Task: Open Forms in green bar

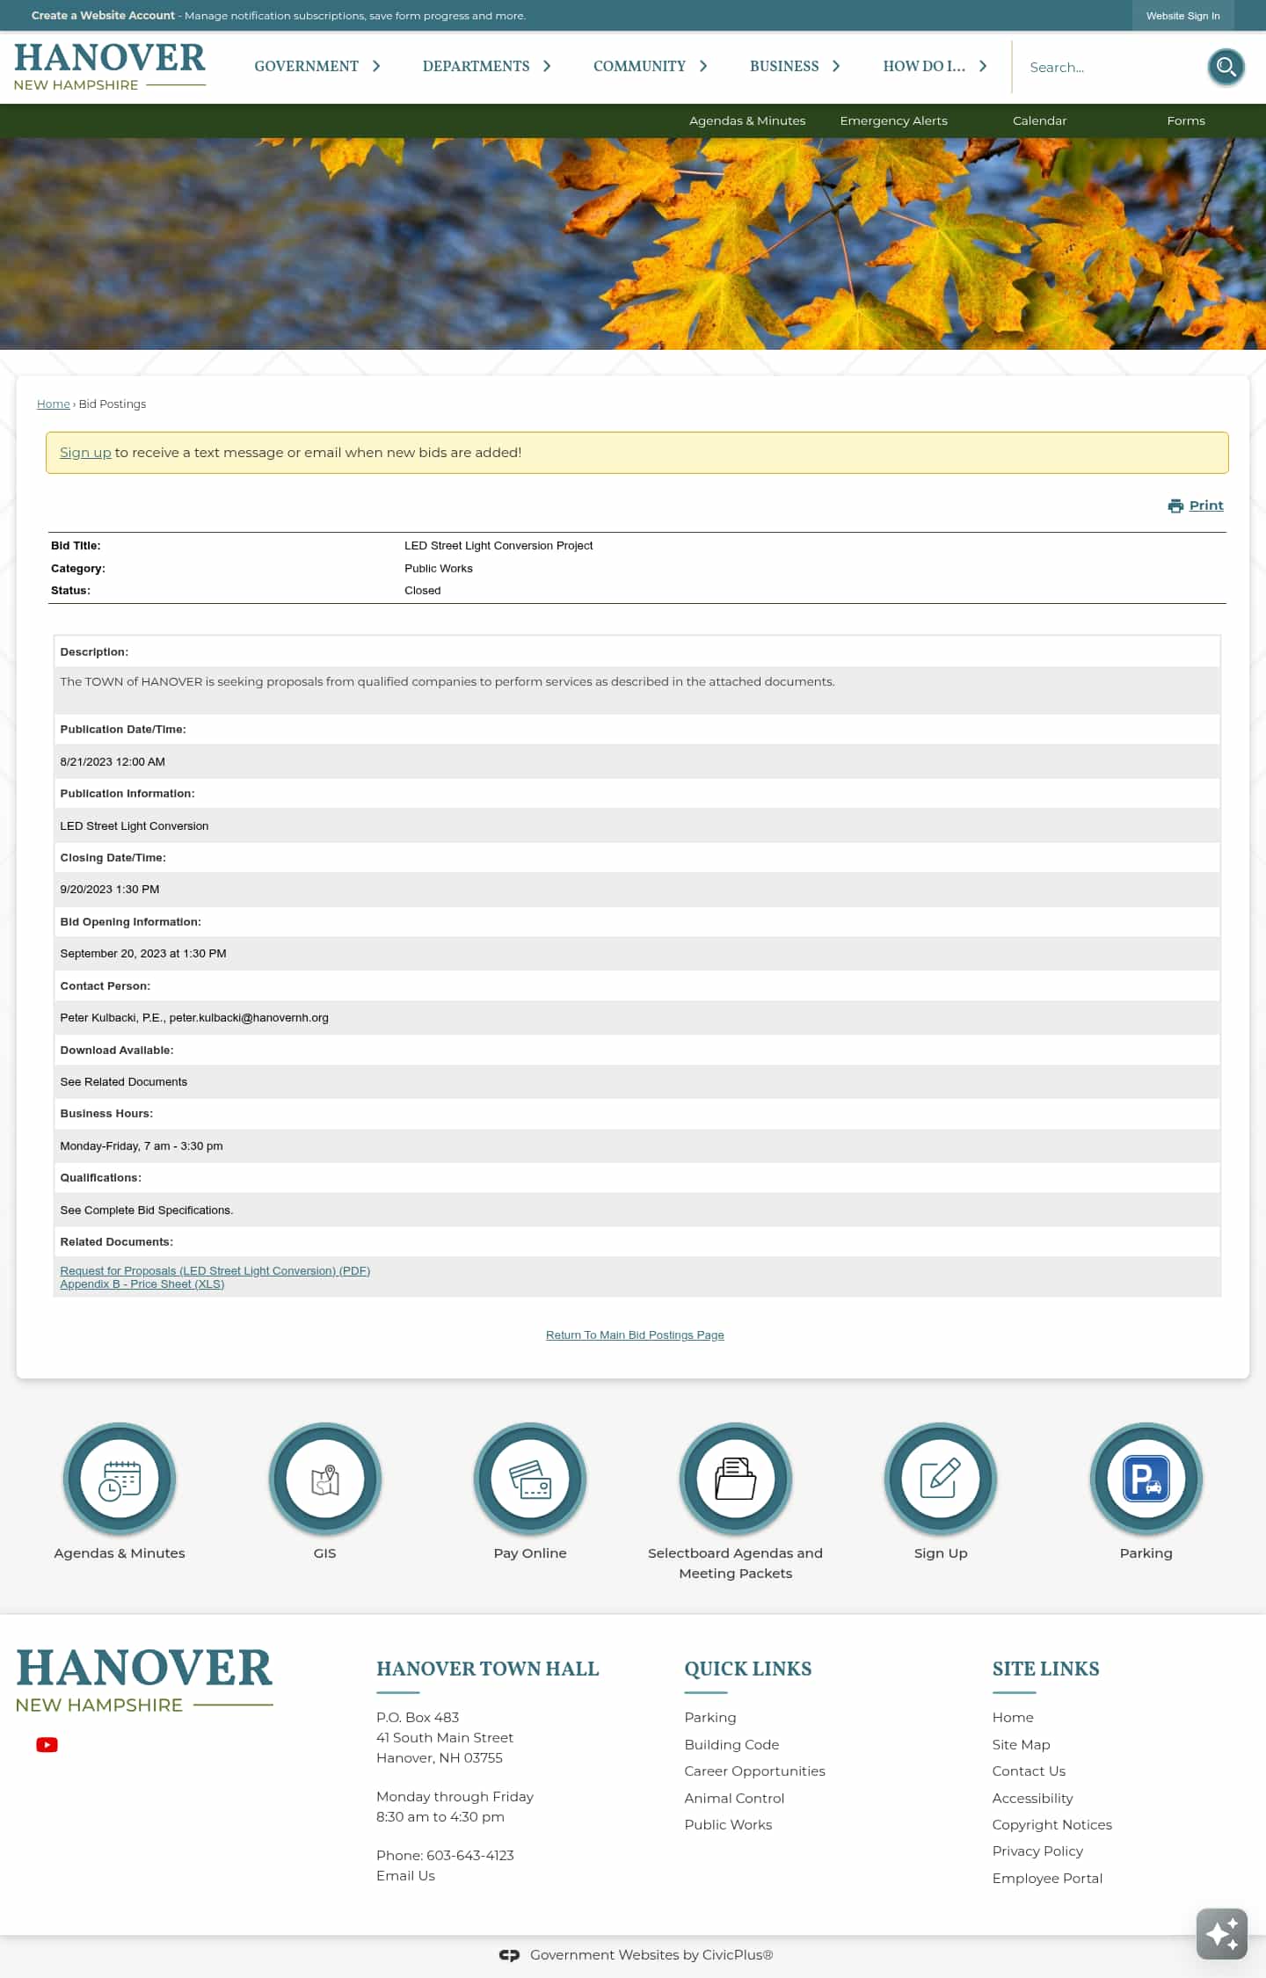Action: (1186, 120)
